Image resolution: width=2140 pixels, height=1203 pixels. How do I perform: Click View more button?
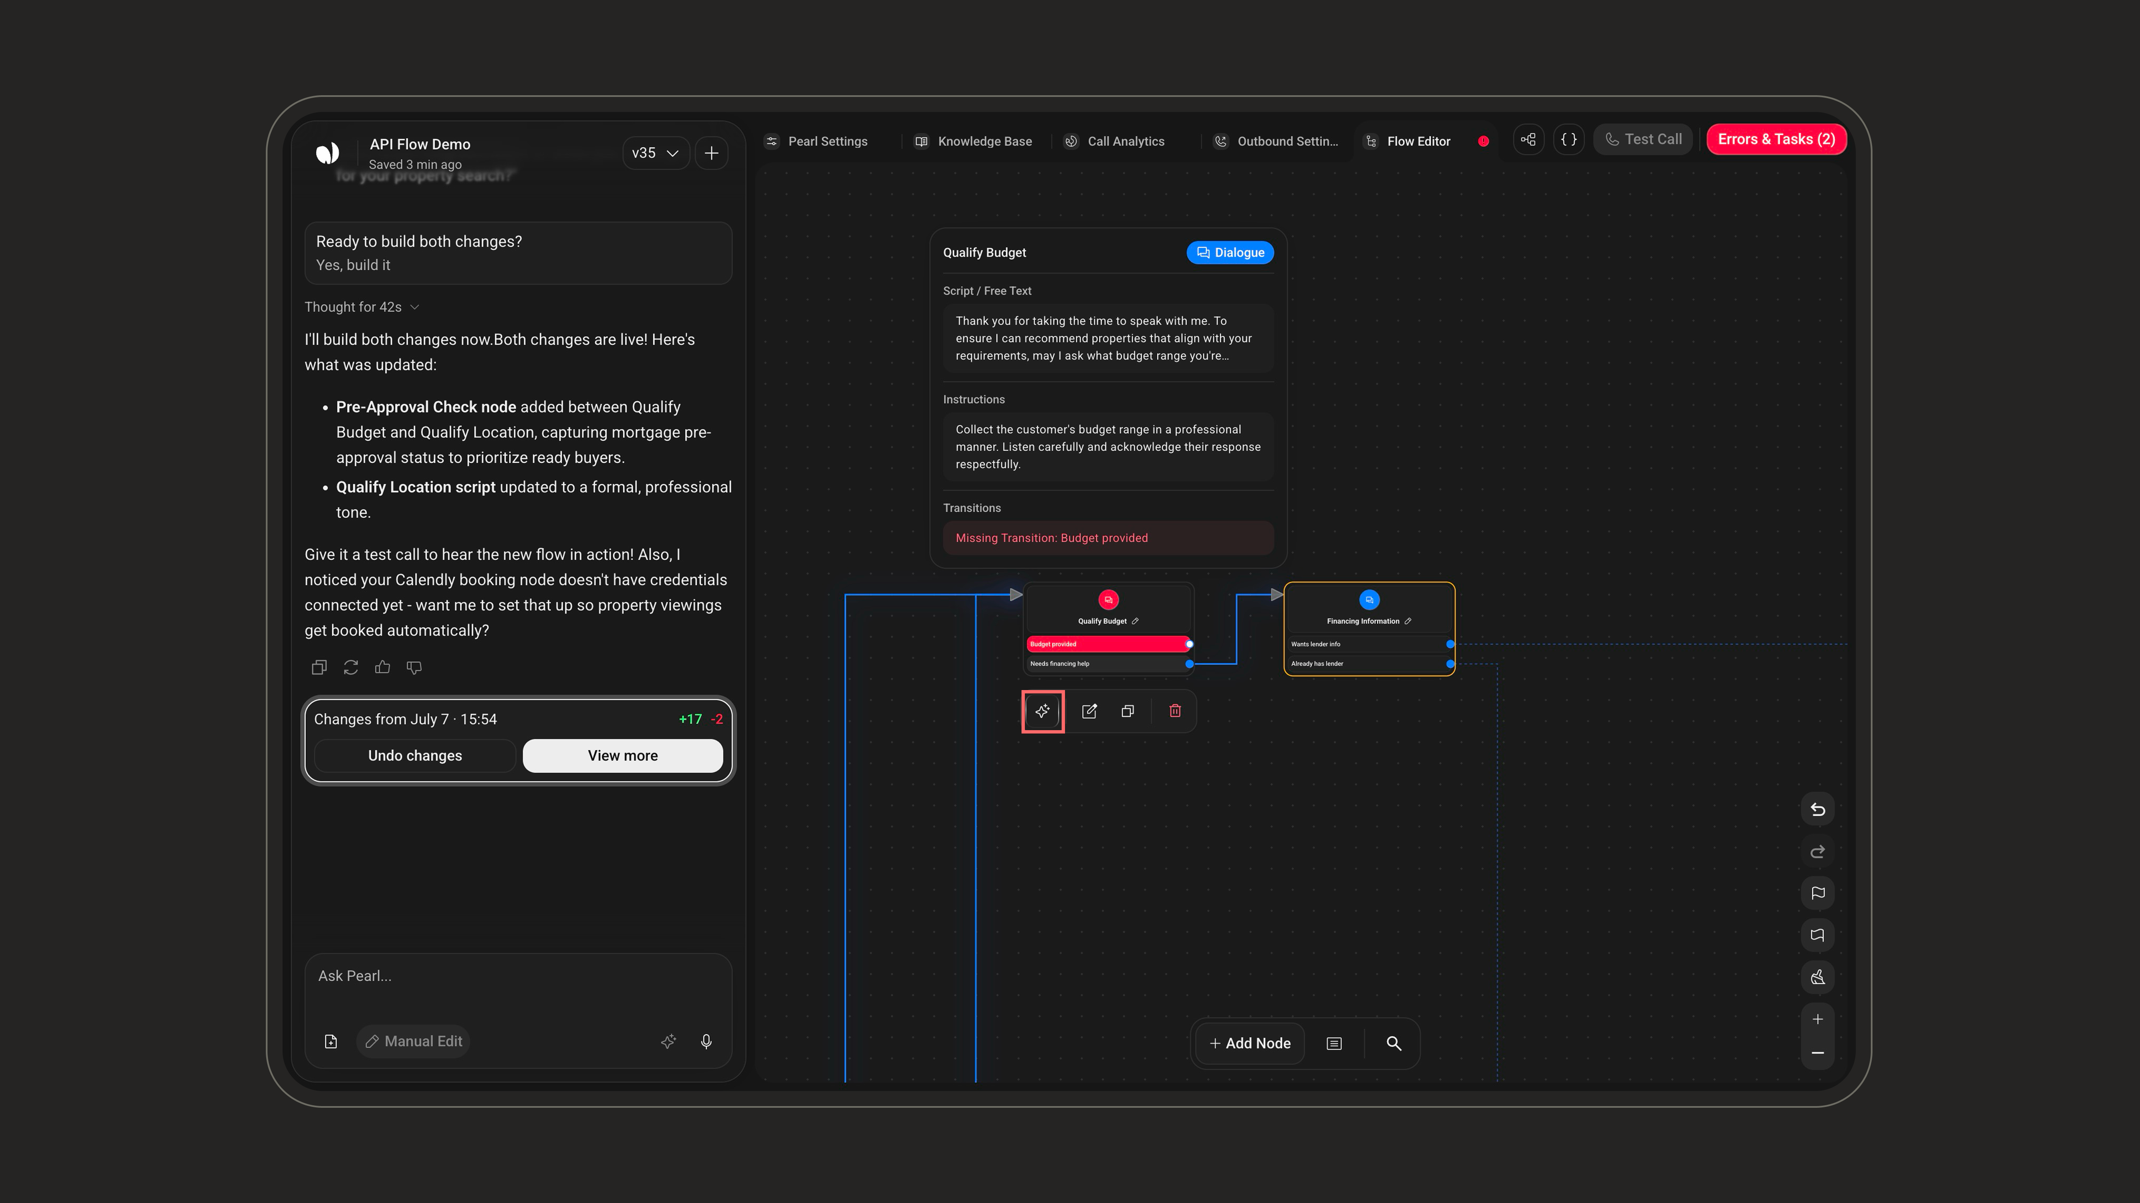pyautogui.click(x=622, y=756)
